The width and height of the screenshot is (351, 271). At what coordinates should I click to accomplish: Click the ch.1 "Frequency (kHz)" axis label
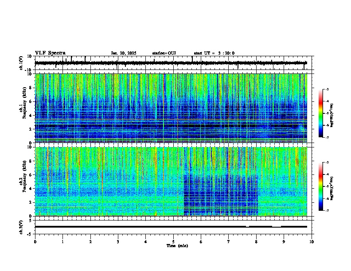(24, 103)
